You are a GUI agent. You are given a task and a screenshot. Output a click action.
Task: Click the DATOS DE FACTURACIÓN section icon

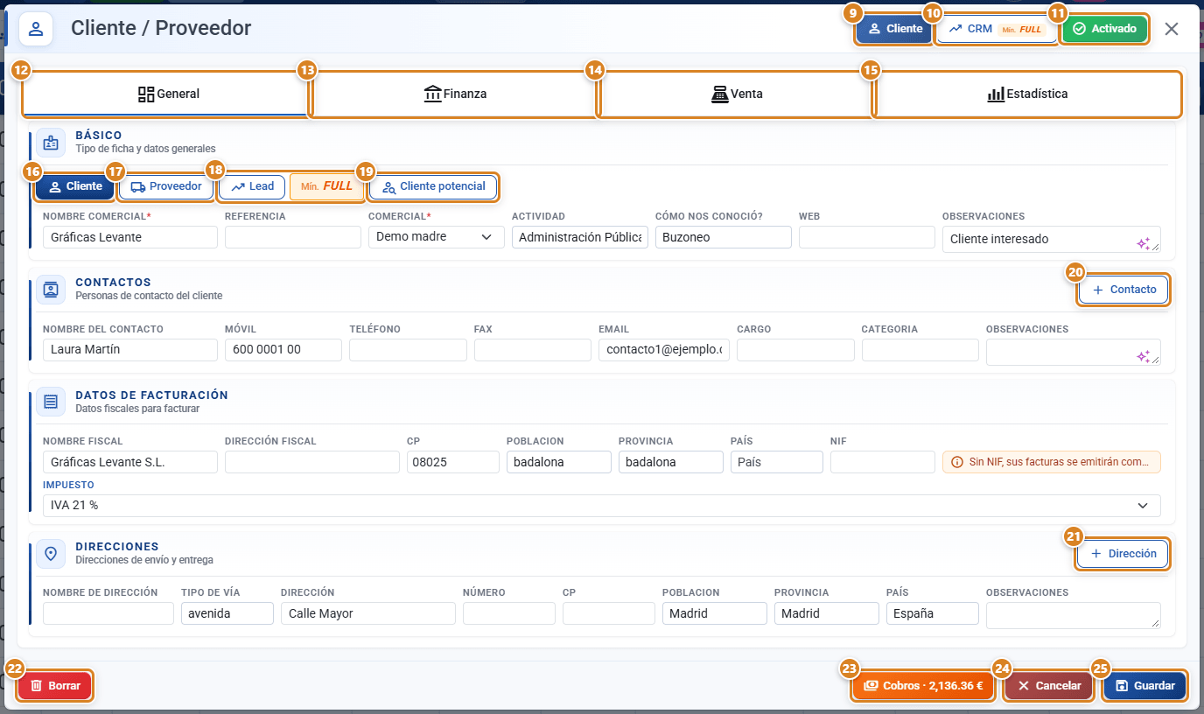[x=51, y=402]
